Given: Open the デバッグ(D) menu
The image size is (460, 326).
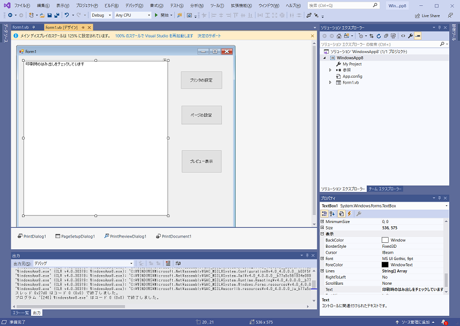Looking at the screenshot, I should (x=134, y=5).
